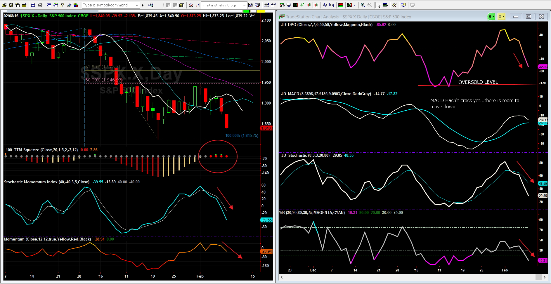Zoom in with the magnifier plus icon

point(363,5)
